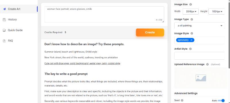
Task: Toggle the Seed Auto switch
Action: pos(221,100)
